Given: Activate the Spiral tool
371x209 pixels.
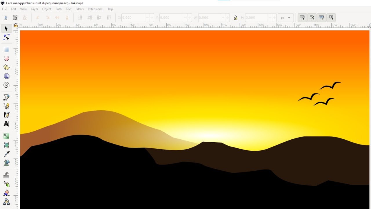Looking at the screenshot, I should (x=6, y=85).
